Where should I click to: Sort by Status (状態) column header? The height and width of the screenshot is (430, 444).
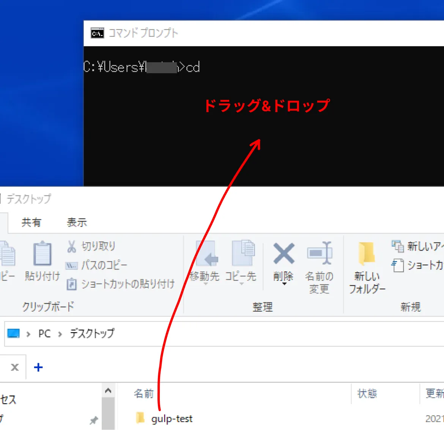coord(367,394)
